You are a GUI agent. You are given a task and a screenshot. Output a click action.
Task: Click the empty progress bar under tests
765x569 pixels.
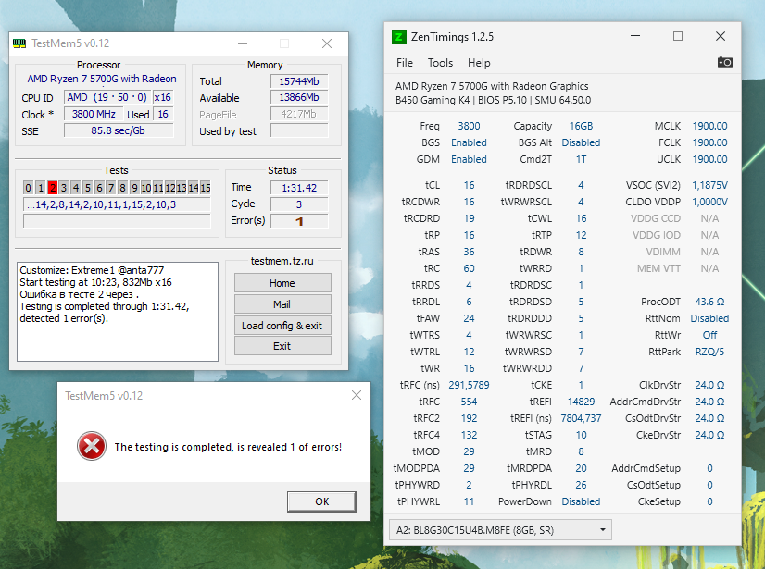(117, 221)
